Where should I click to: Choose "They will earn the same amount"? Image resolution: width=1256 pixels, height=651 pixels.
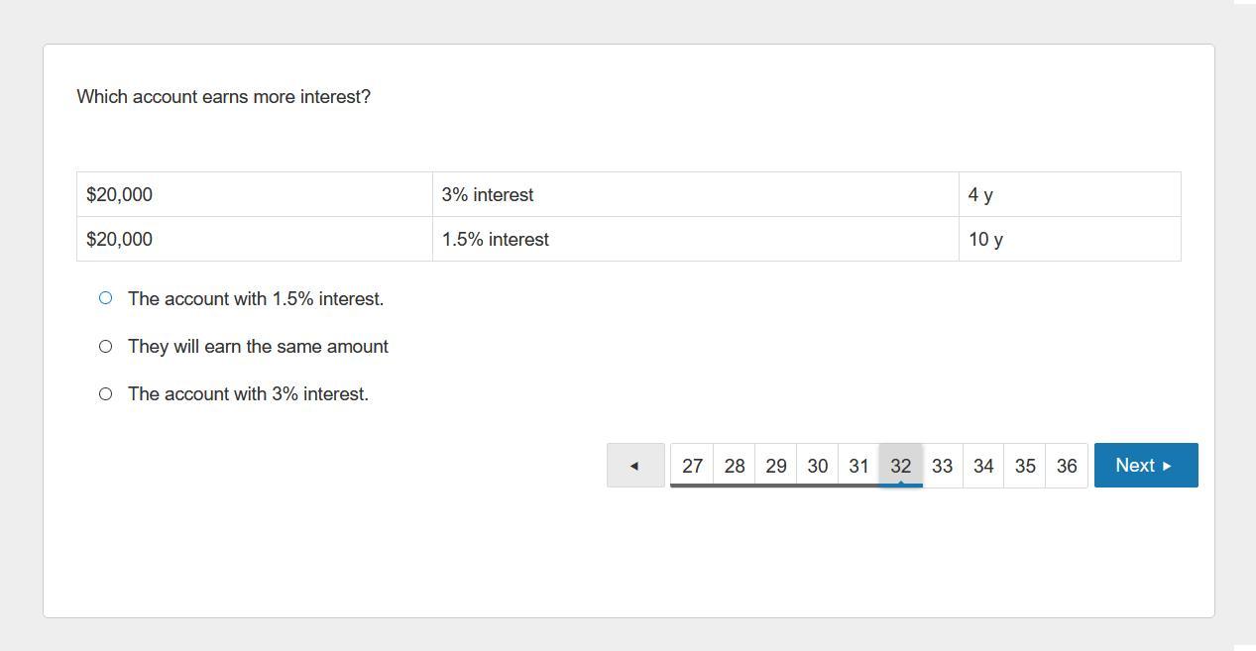coord(106,346)
